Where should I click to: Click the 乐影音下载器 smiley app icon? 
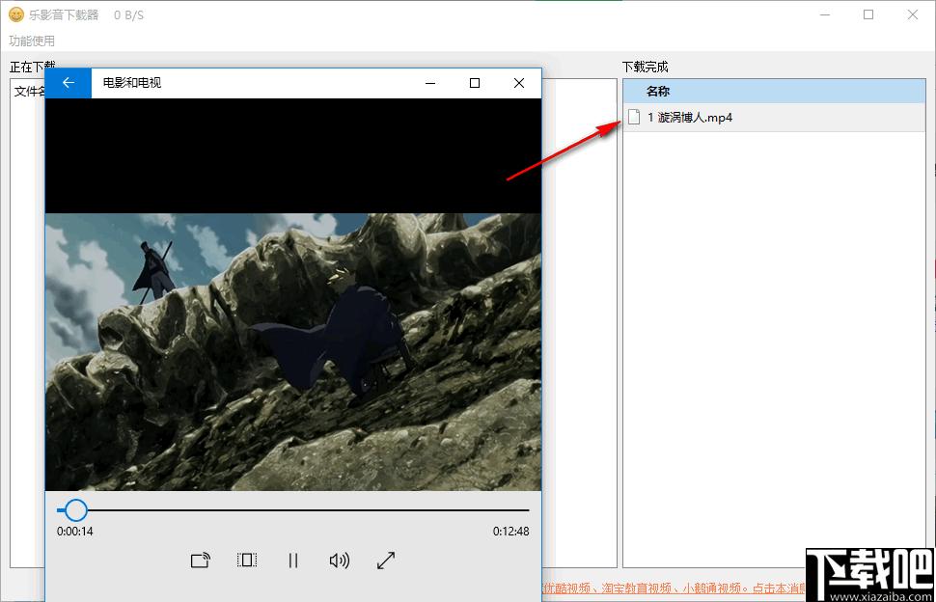(16, 14)
